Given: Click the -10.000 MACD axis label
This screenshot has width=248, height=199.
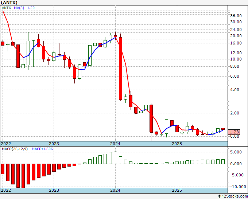Looking at the screenshot, I should tap(236, 186).
